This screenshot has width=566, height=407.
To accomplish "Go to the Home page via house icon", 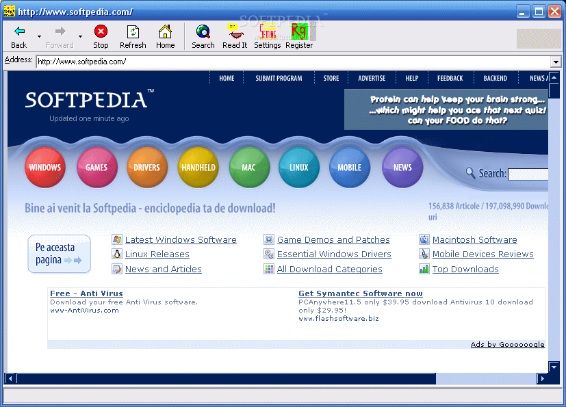I will click(166, 36).
